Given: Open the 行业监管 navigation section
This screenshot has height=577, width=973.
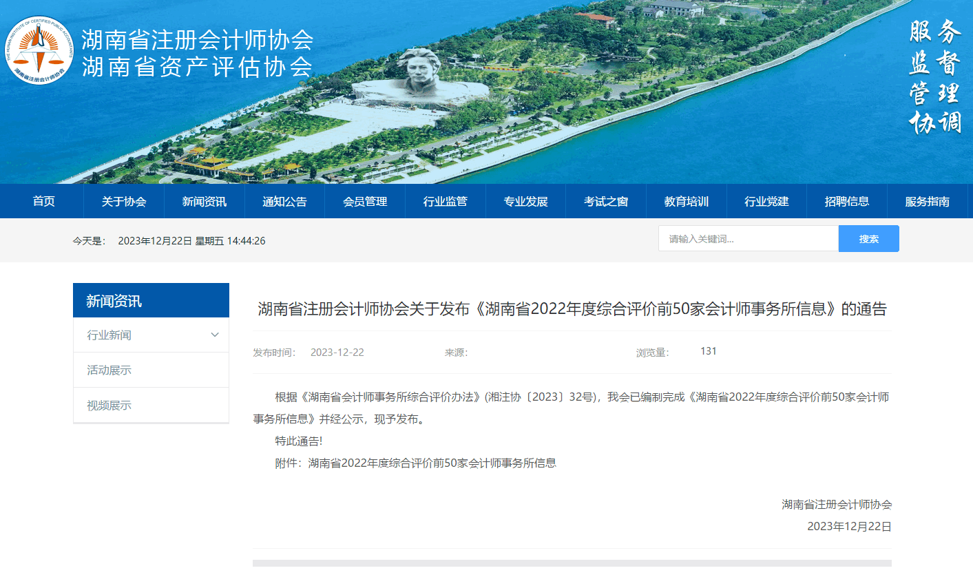Looking at the screenshot, I should click(445, 201).
